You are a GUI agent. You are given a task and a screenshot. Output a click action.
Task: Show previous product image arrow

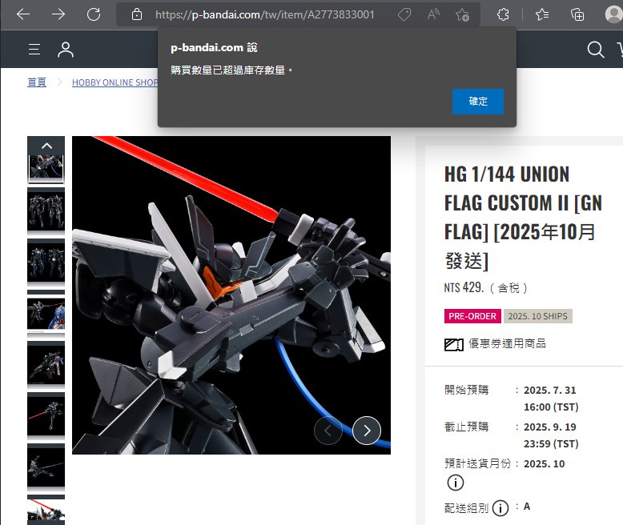point(328,430)
